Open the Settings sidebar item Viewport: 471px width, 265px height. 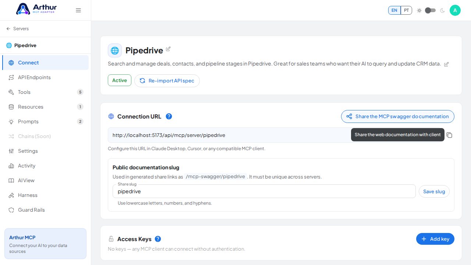point(45,151)
